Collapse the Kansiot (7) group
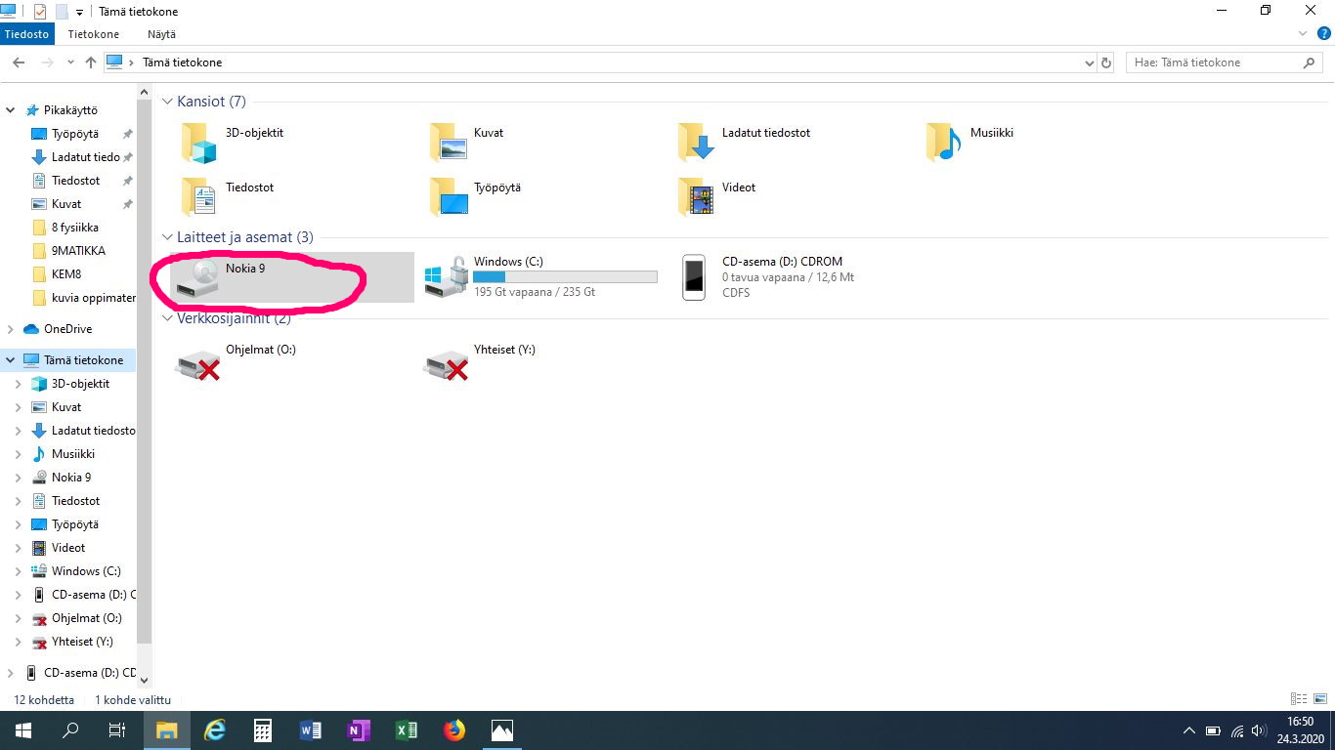Viewport: 1335px width, 750px height. click(168, 102)
